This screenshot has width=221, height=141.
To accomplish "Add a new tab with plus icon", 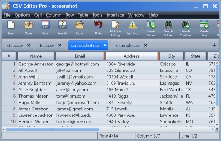I will click(x=214, y=45).
